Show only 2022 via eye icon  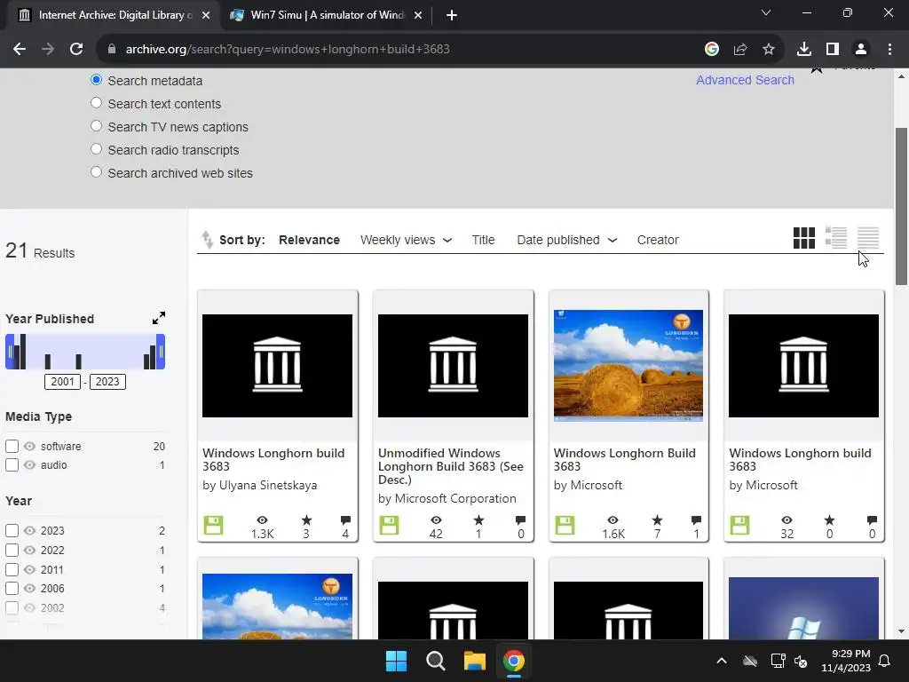click(29, 550)
